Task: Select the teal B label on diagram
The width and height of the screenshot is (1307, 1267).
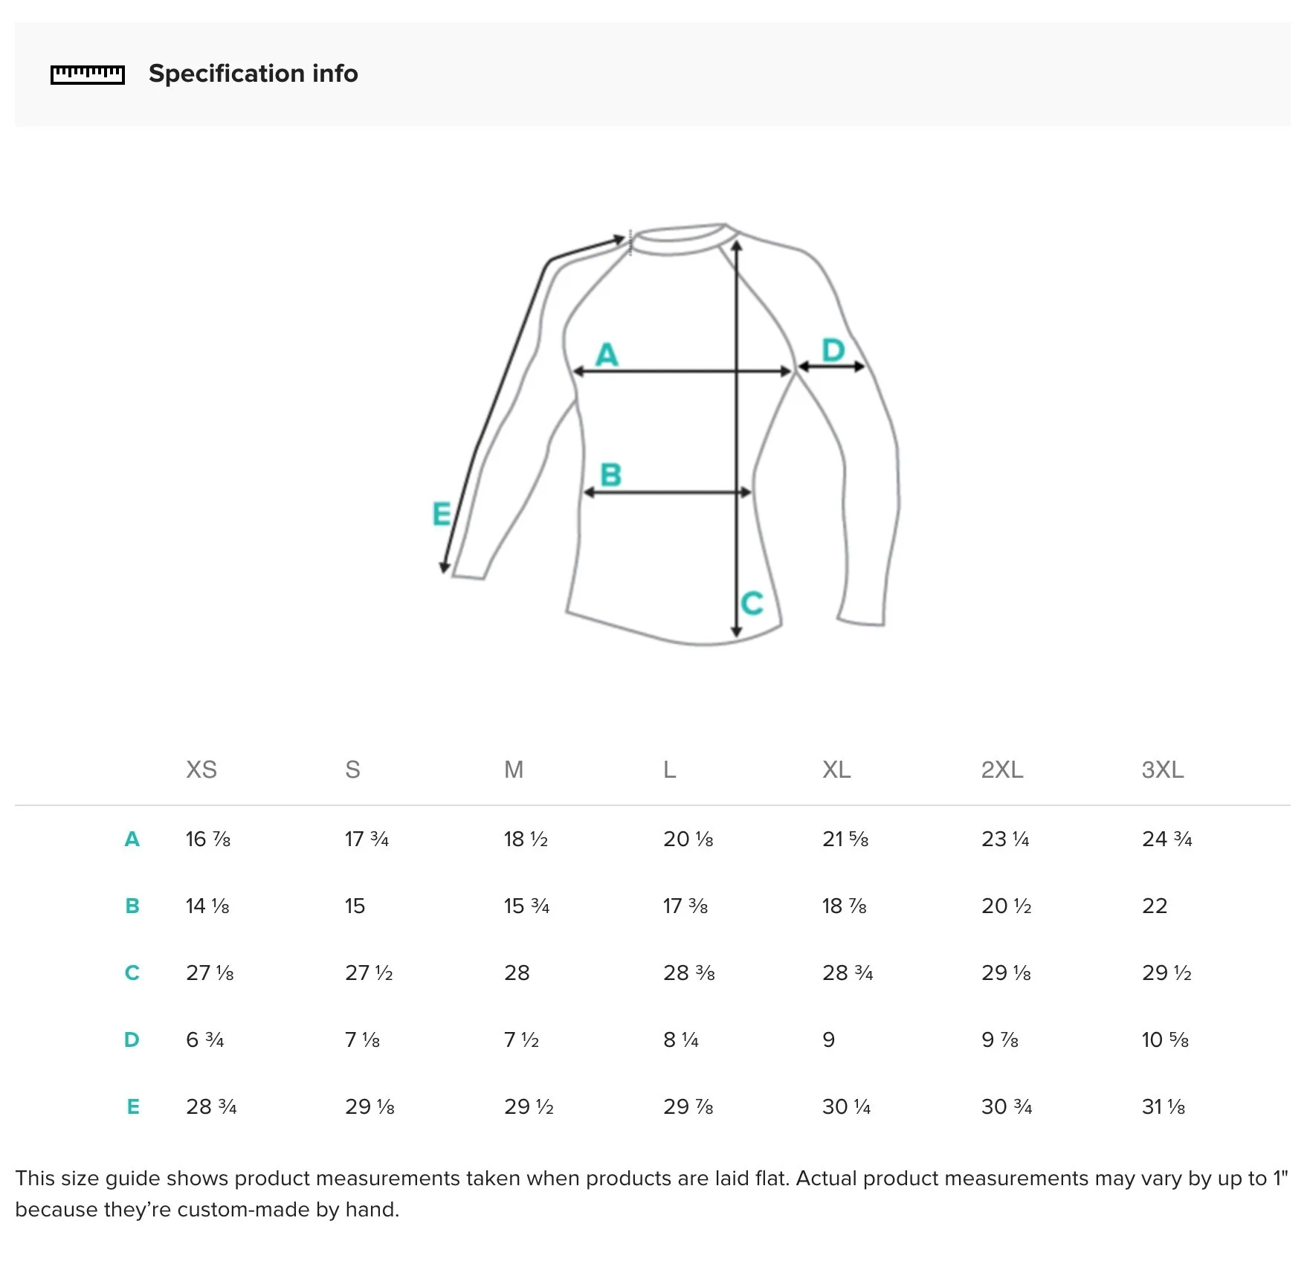Action: 610,474
